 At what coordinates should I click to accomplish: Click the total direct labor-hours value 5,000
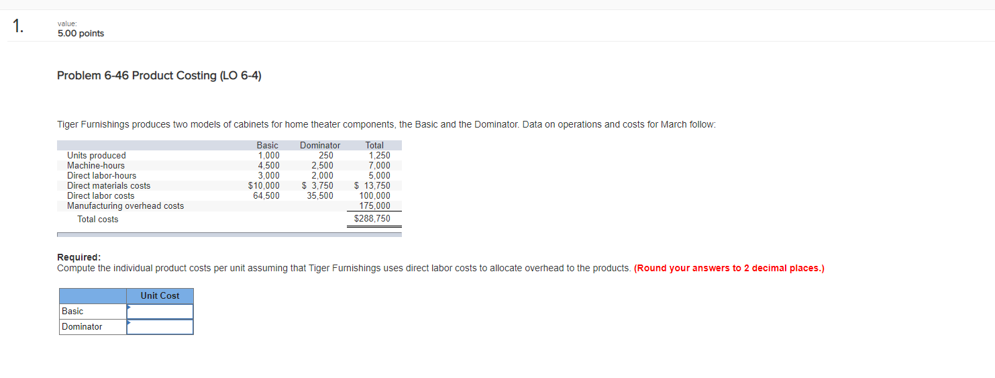point(380,176)
